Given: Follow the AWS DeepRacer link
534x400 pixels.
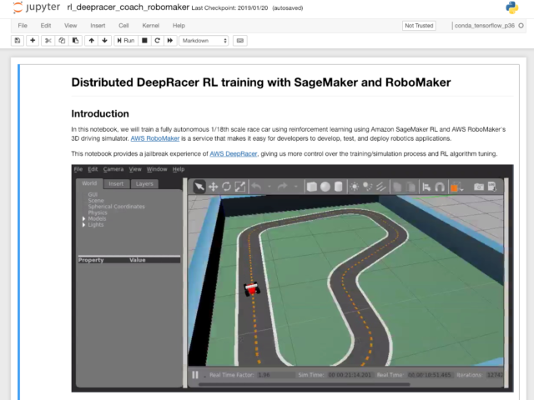Looking at the screenshot, I should click(234, 153).
